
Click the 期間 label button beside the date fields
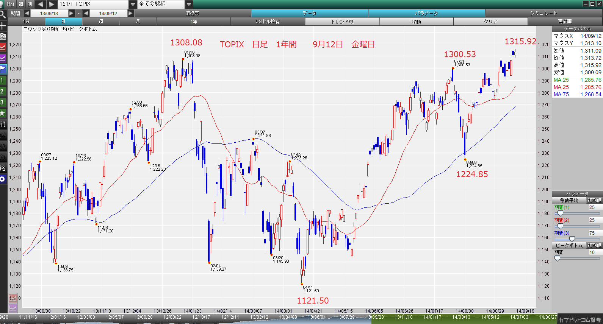16,13
